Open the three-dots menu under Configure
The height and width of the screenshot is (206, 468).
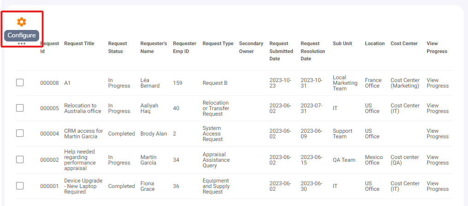tap(22, 44)
